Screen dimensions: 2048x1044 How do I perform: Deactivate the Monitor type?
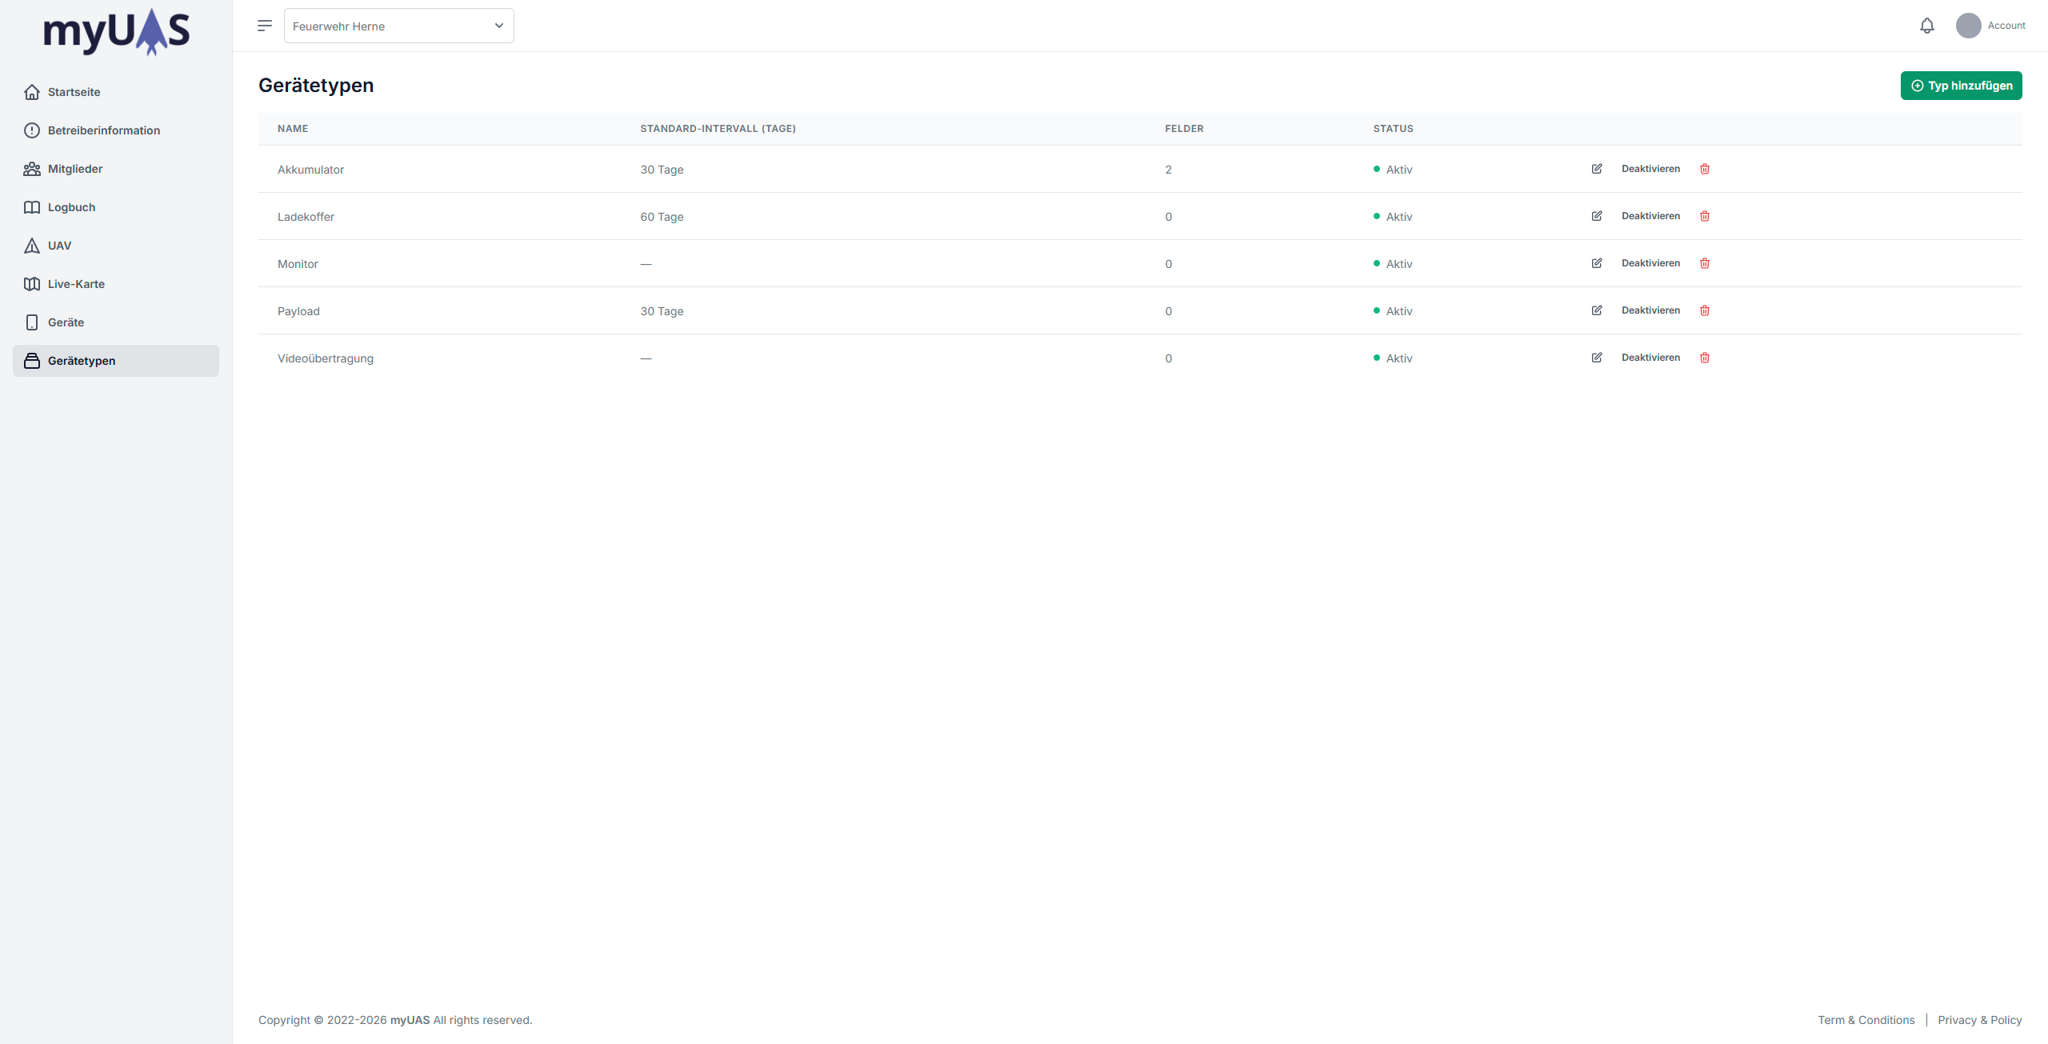pos(1650,263)
